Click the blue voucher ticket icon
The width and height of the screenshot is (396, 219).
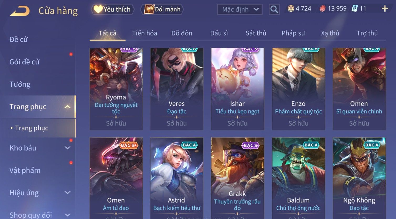tap(355, 9)
